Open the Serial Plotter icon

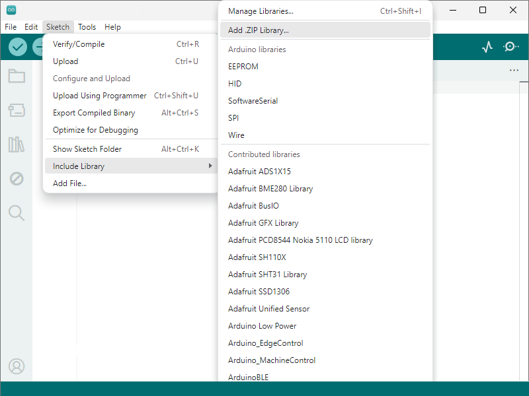click(x=487, y=47)
